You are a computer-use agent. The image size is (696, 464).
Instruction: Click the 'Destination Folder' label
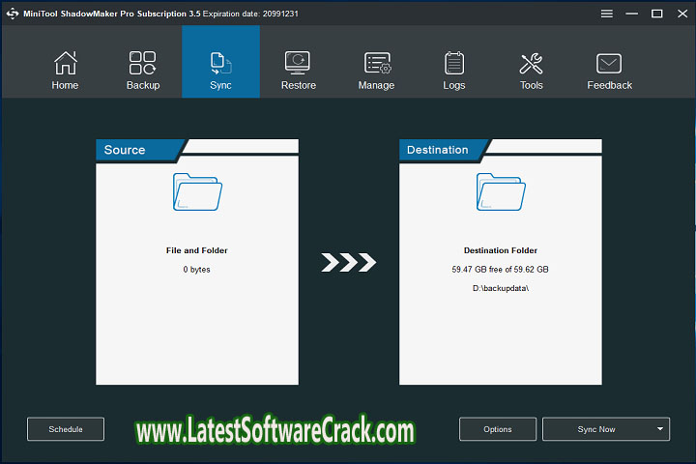[501, 250]
